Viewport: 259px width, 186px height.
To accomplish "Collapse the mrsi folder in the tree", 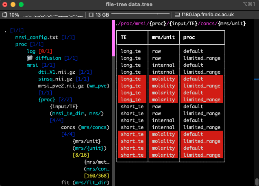I will click(33, 65).
